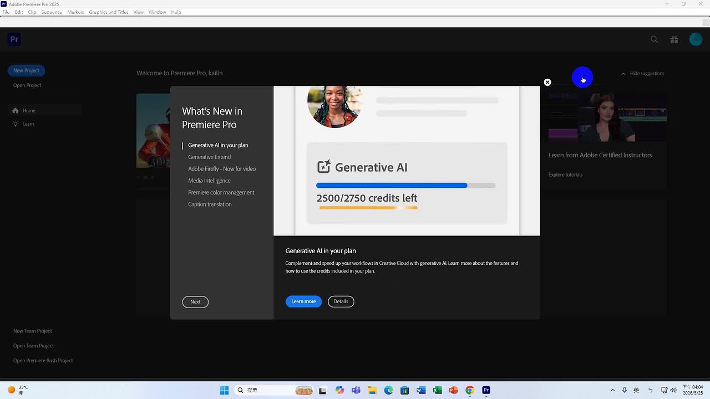
Task: Open the Sequence menu
Action: [x=52, y=12]
